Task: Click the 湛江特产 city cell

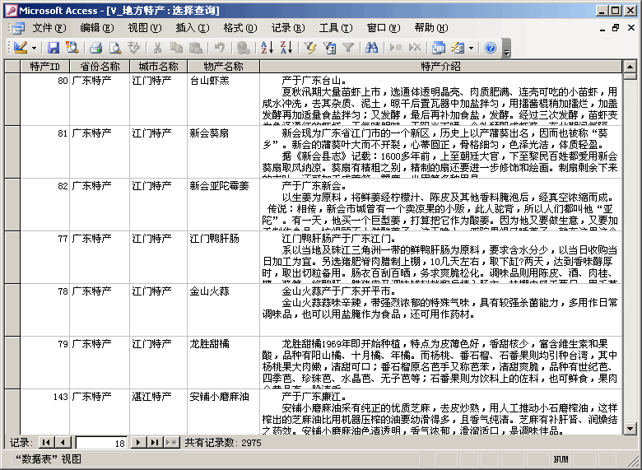Action: pyautogui.click(x=159, y=412)
